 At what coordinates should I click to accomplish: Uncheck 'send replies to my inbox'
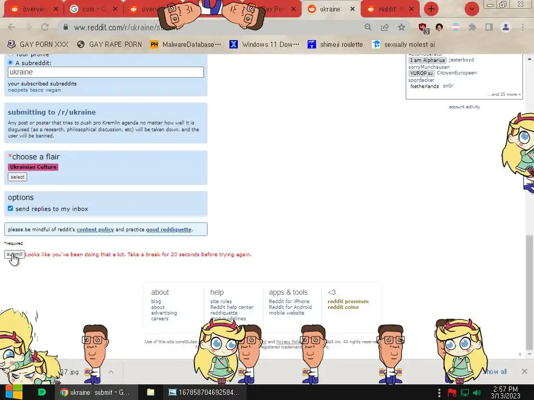pyautogui.click(x=10, y=208)
